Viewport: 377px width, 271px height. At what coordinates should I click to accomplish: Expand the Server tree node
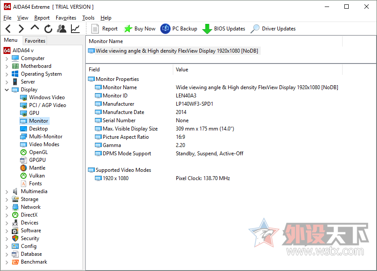7,82
